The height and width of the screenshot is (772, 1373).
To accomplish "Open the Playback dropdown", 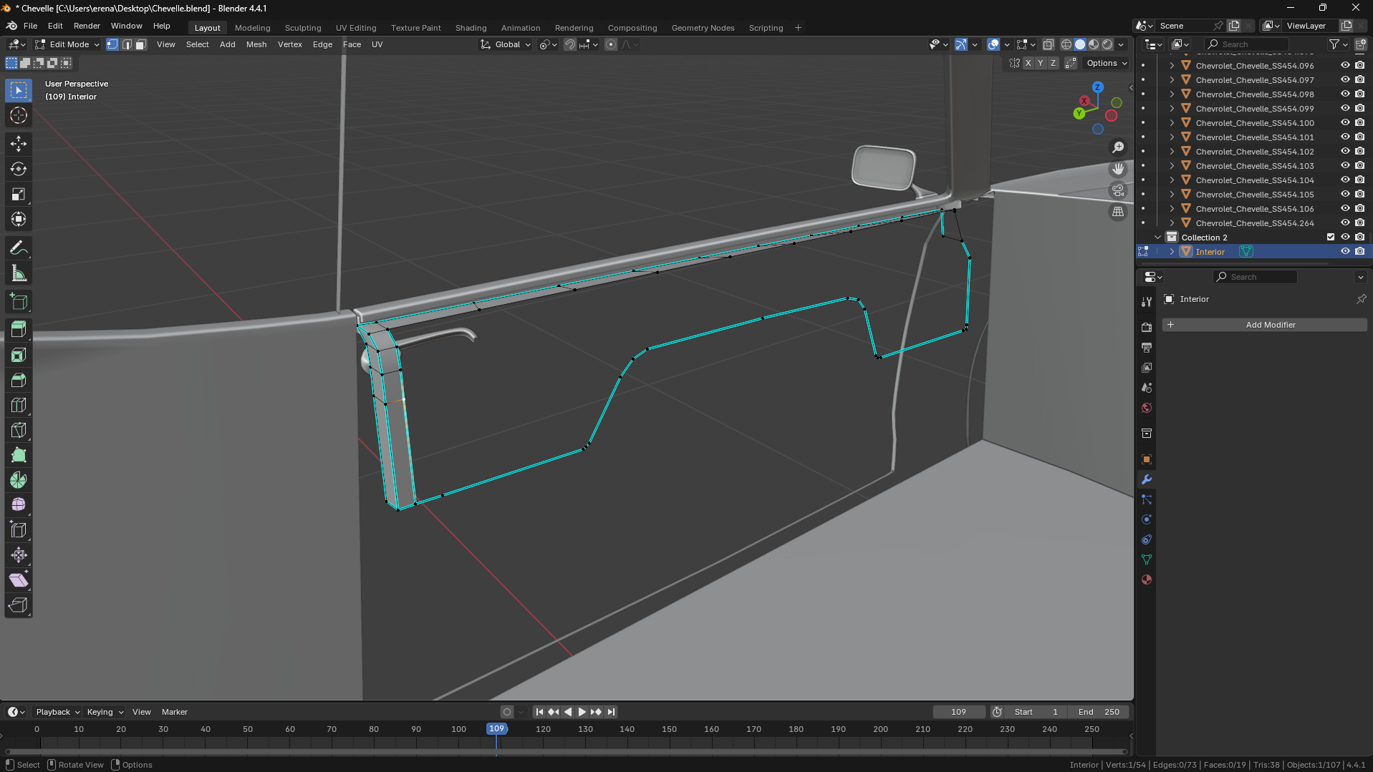I will [x=57, y=712].
